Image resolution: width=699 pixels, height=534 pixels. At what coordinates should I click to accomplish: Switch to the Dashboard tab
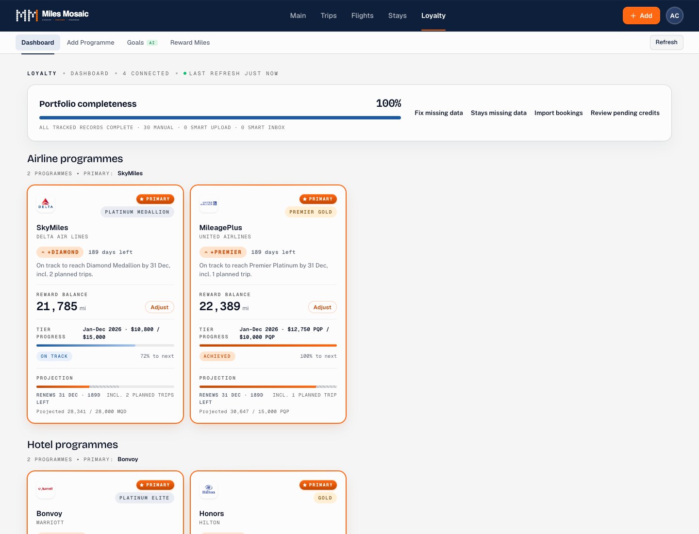coord(38,43)
